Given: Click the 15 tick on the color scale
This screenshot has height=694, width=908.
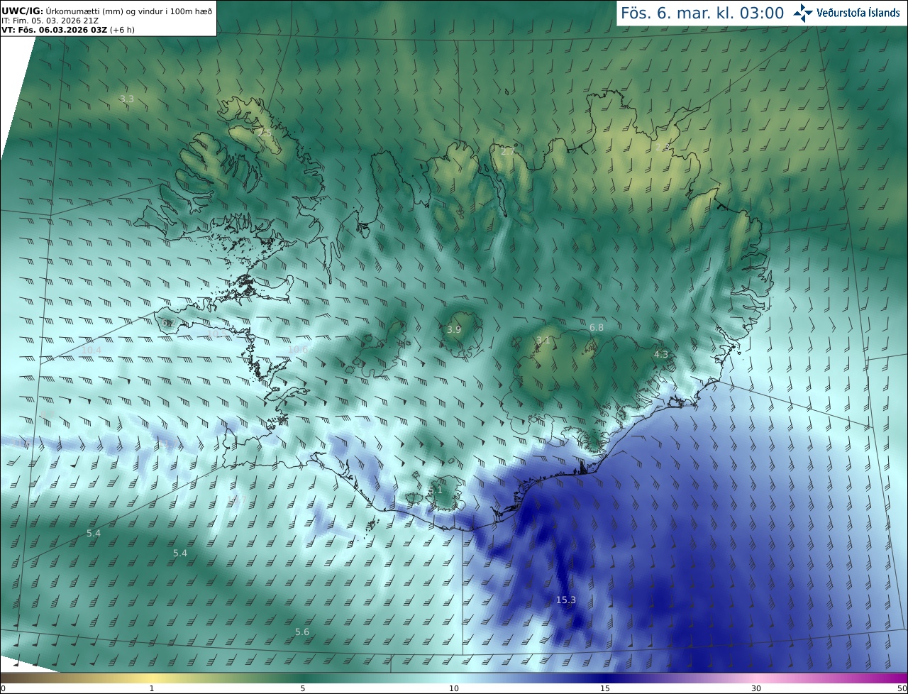Looking at the screenshot, I should [605, 689].
